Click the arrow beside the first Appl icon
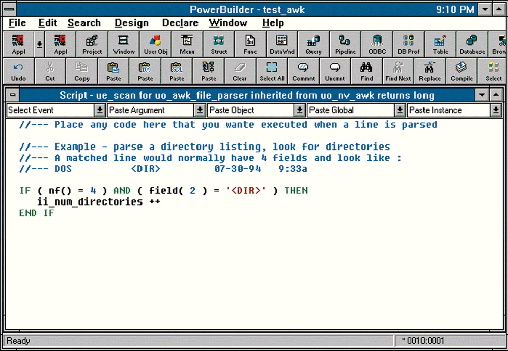This screenshot has width=508, height=351. 39,45
